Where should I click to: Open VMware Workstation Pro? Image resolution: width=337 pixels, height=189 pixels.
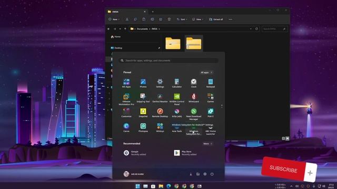click(x=126, y=99)
